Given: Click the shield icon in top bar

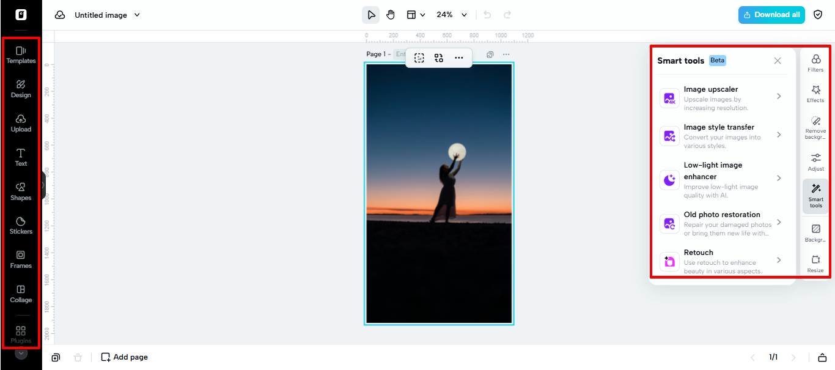Looking at the screenshot, I should point(818,15).
